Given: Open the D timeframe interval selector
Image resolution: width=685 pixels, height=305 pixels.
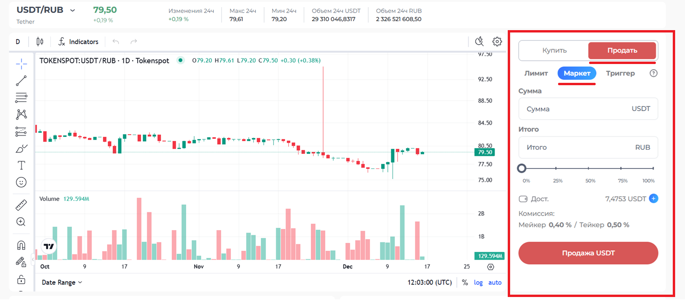Looking at the screenshot, I should [x=18, y=41].
